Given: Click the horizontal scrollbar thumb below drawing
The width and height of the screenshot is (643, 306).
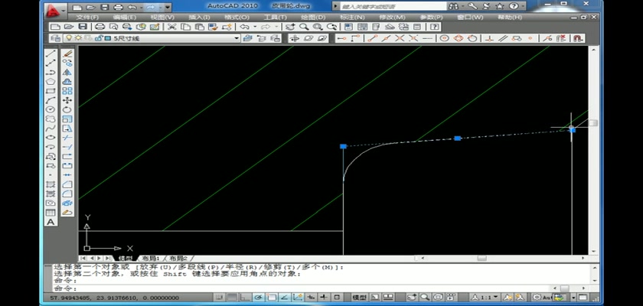Looking at the screenshot, I should [x=481, y=259].
